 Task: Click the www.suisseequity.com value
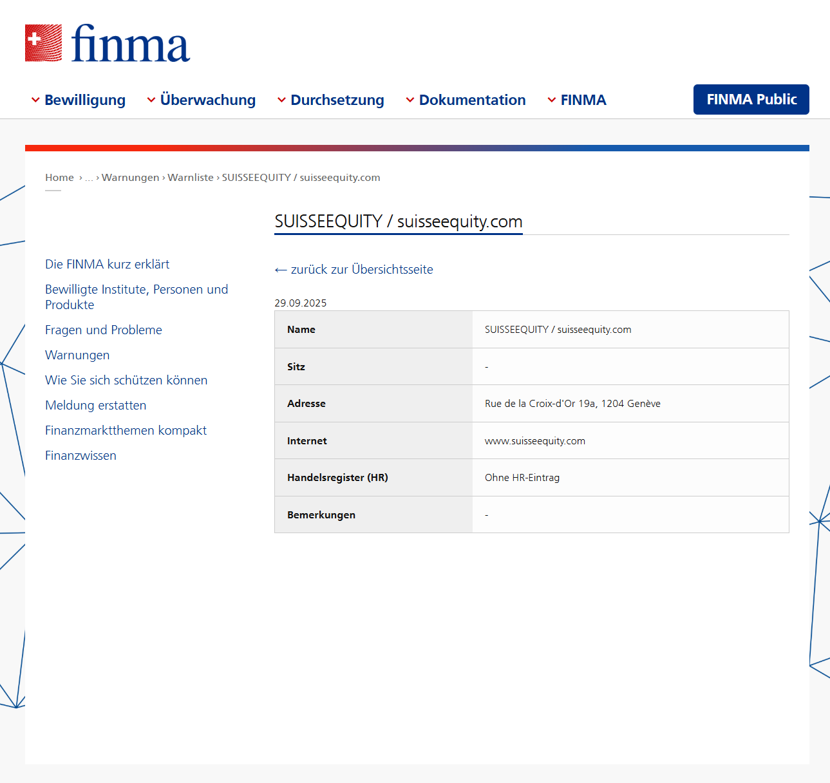[x=535, y=441]
